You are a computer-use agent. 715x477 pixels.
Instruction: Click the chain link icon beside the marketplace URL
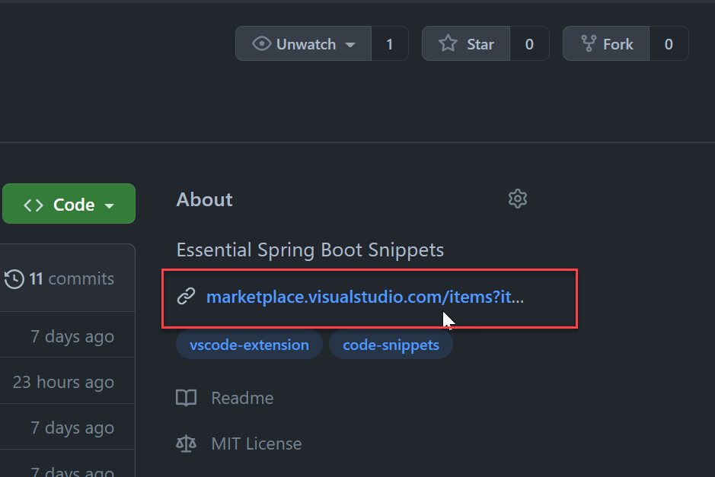(x=186, y=297)
